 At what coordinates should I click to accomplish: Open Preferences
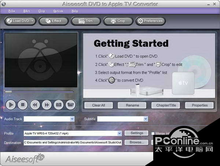pos(150,21)
